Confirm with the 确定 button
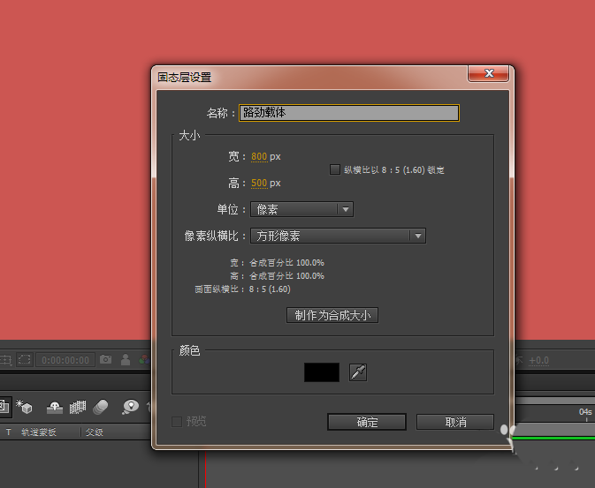The height and width of the screenshot is (488, 595). click(x=367, y=422)
